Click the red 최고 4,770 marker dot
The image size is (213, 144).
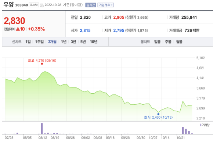tap(42, 64)
